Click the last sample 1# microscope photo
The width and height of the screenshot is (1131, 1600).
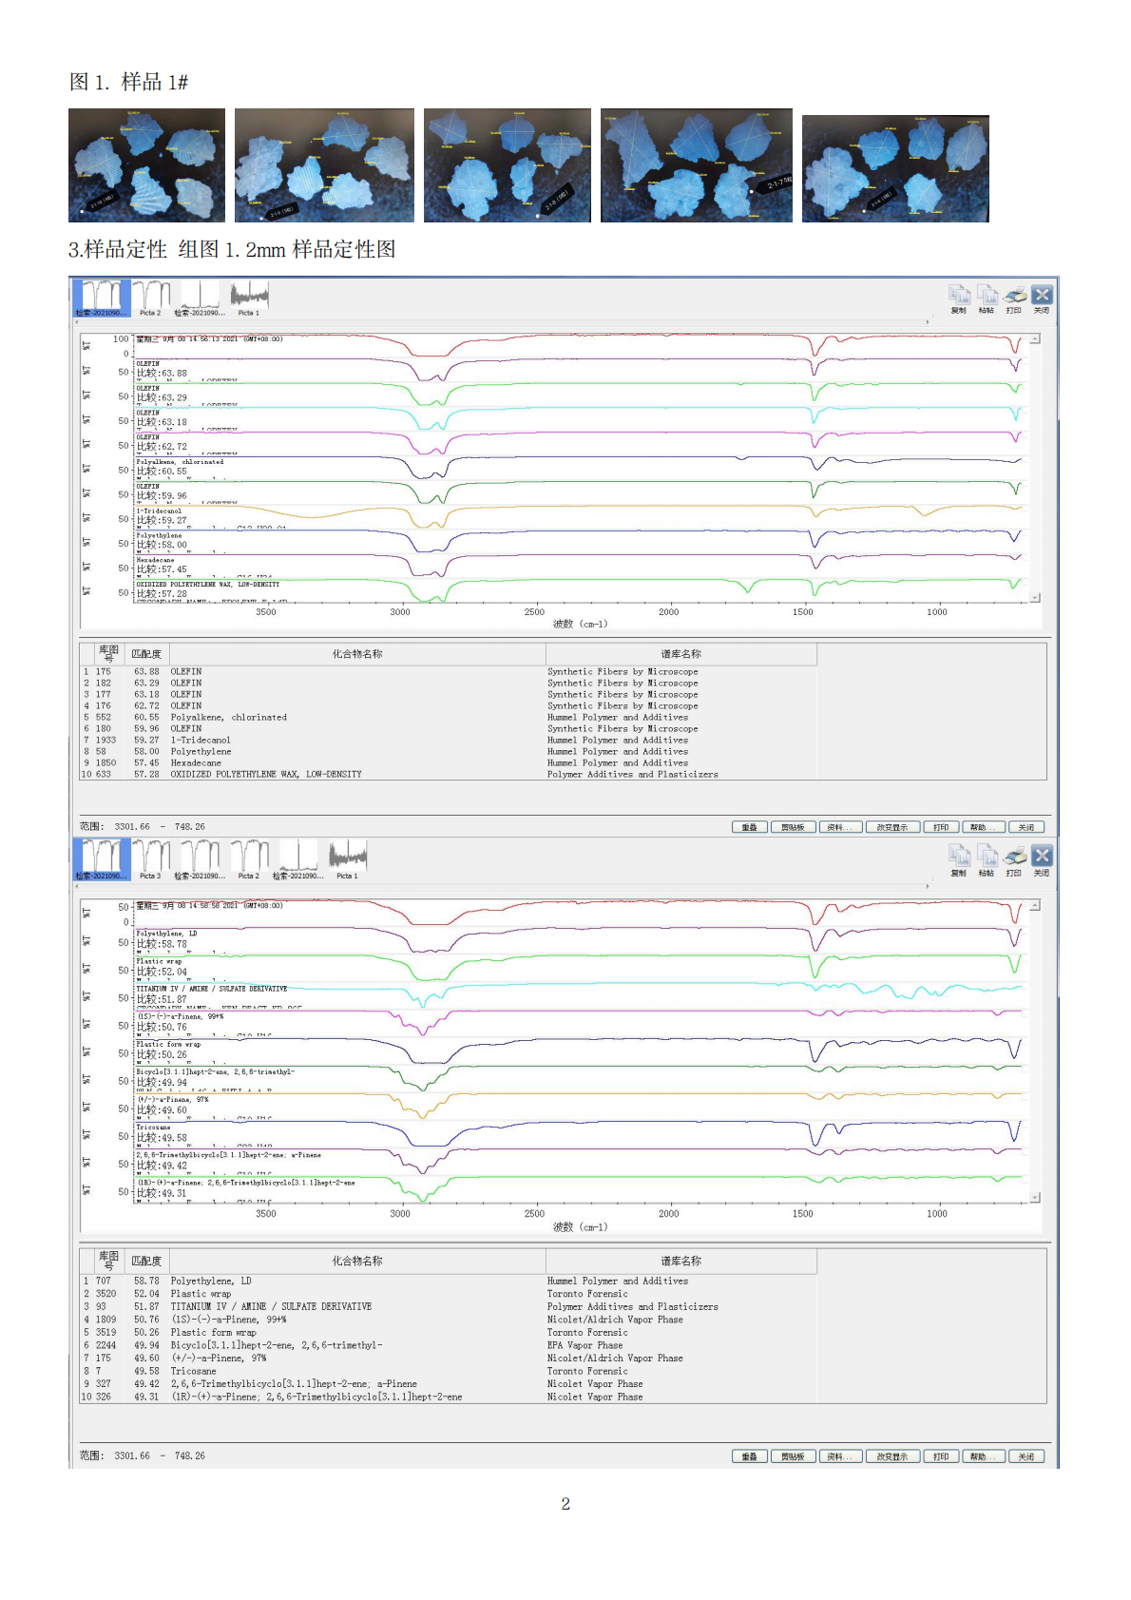pyautogui.click(x=895, y=169)
